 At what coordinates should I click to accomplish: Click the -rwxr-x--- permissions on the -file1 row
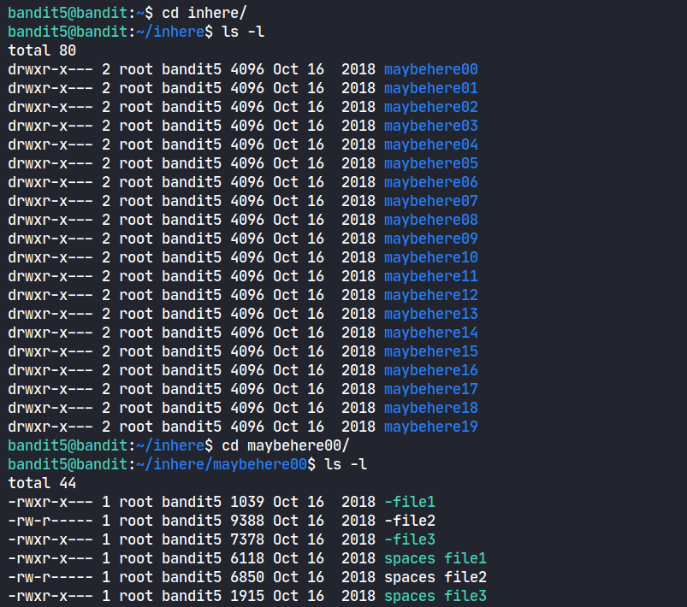[x=50, y=502]
